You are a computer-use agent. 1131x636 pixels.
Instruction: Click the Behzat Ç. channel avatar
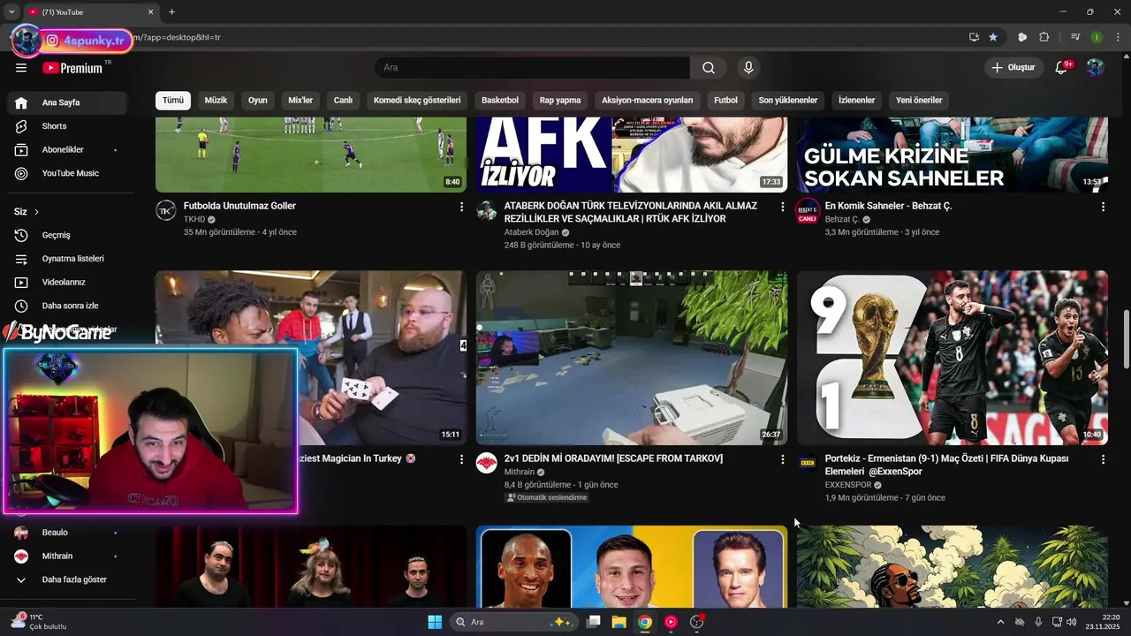808,210
